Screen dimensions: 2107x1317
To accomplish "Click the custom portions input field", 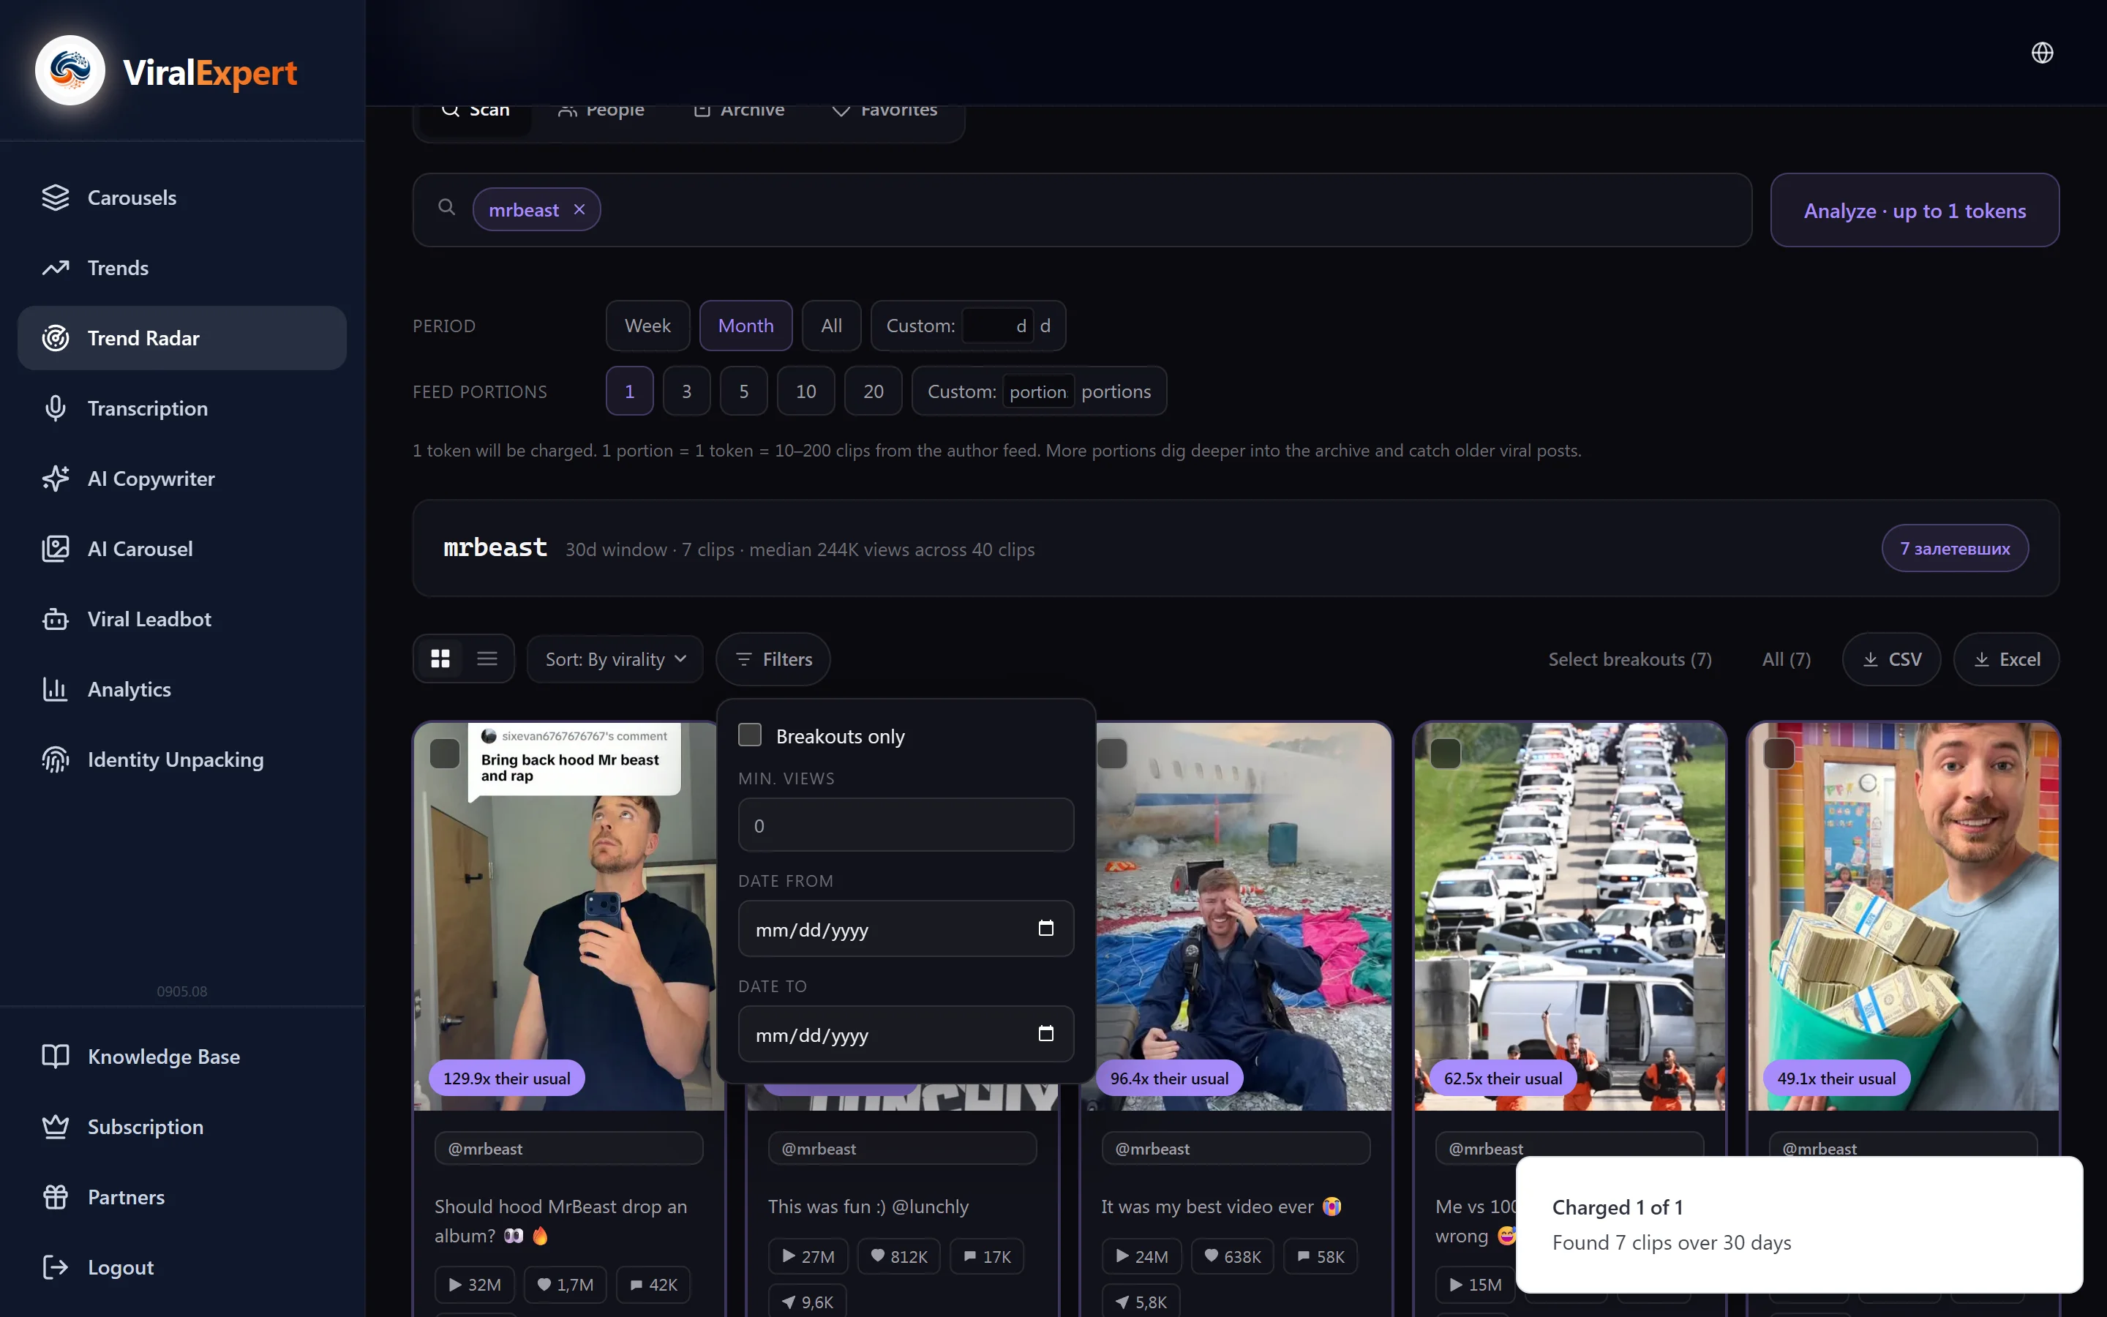I will point(1038,392).
